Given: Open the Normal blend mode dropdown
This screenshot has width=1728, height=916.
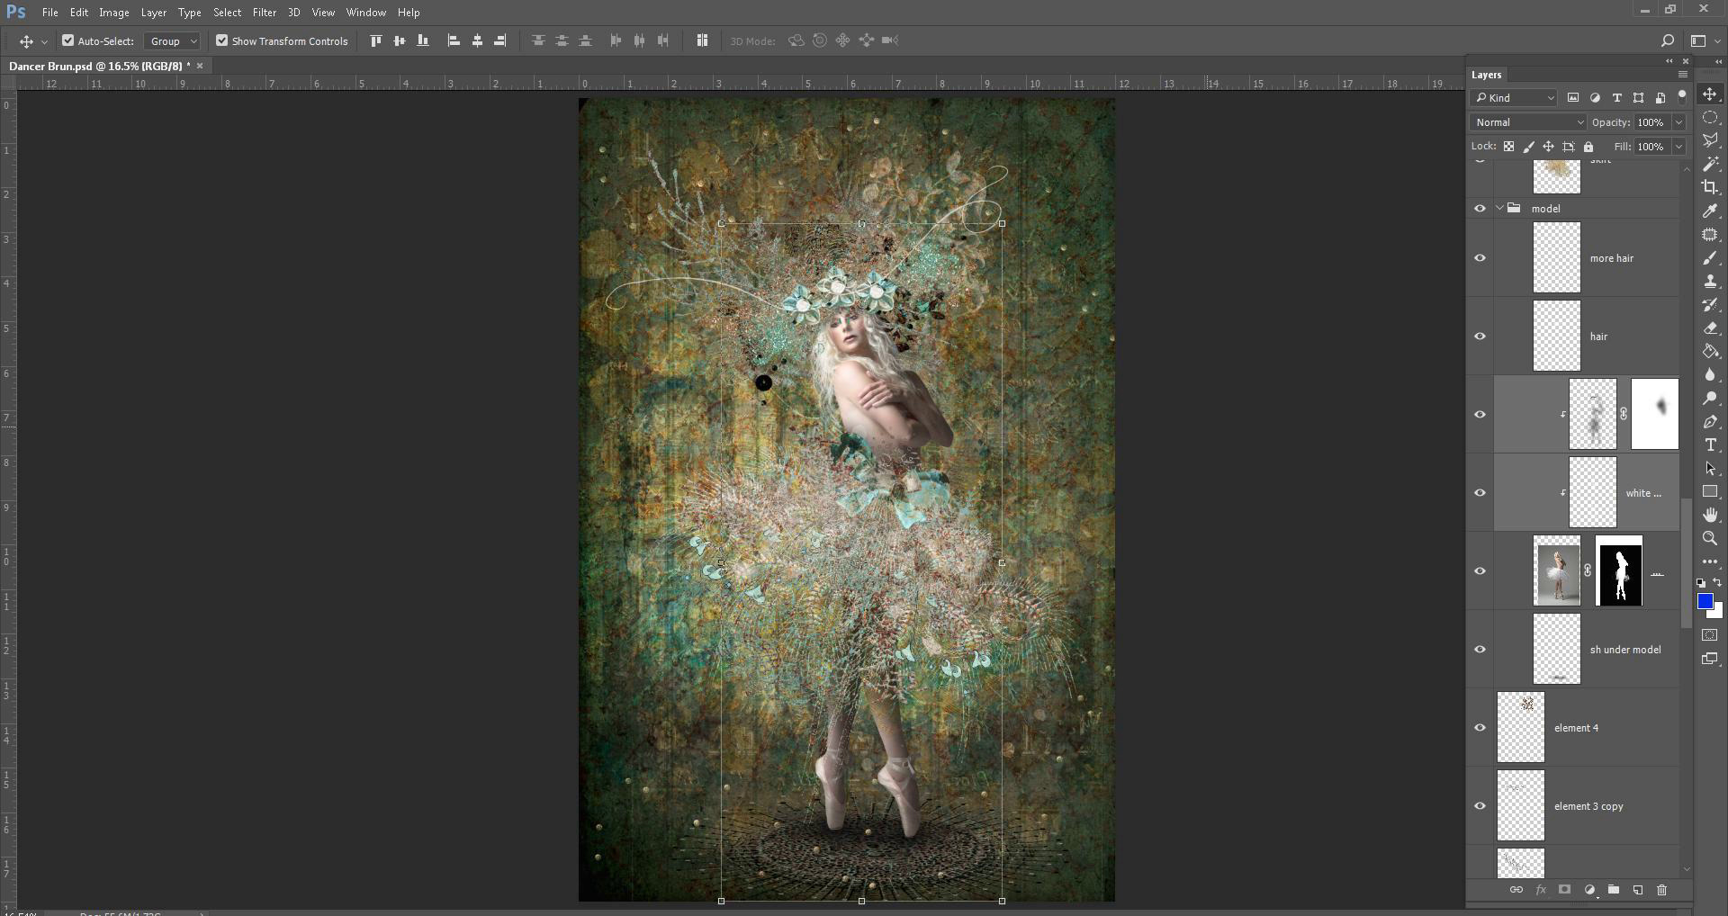Looking at the screenshot, I should (1527, 122).
